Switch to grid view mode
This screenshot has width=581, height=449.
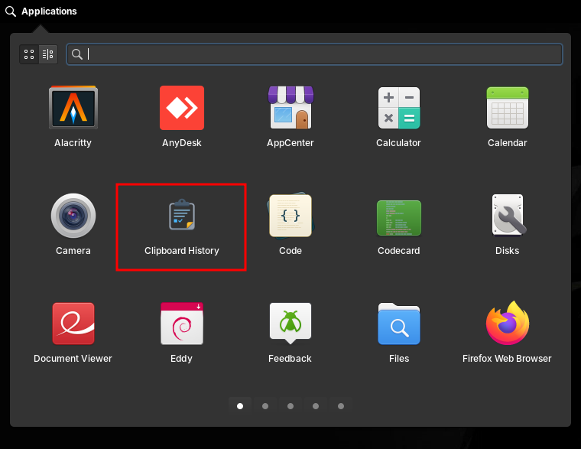click(29, 54)
